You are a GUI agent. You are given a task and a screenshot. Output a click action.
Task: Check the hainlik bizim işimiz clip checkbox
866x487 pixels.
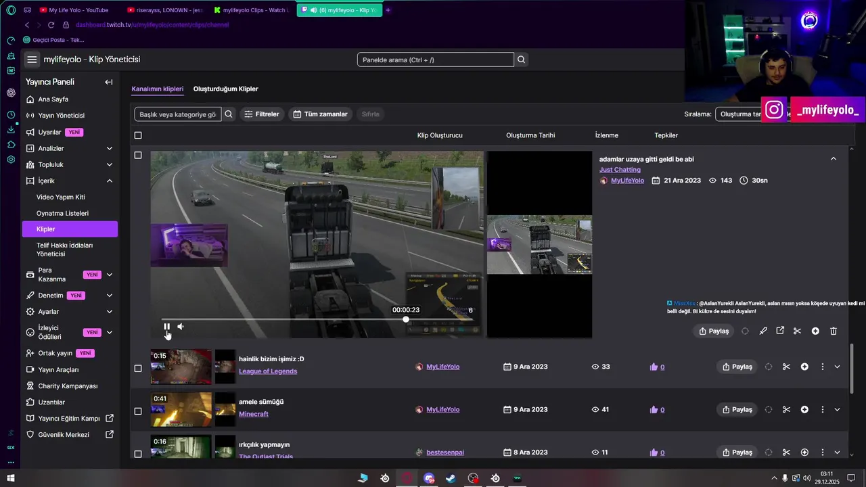(x=138, y=369)
